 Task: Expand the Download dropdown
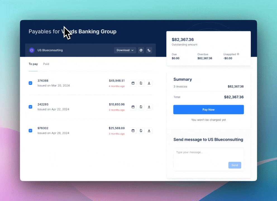click(x=125, y=50)
